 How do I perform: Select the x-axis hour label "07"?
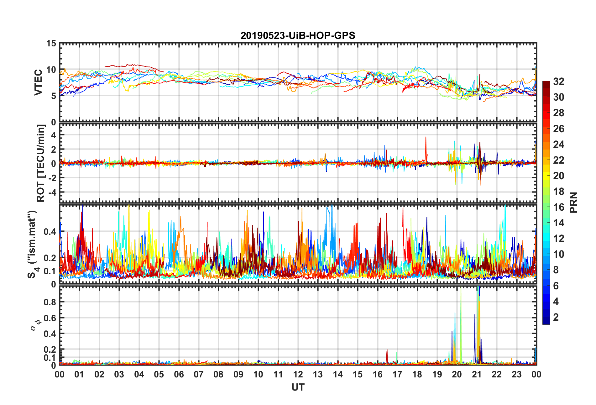tap(199, 374)
